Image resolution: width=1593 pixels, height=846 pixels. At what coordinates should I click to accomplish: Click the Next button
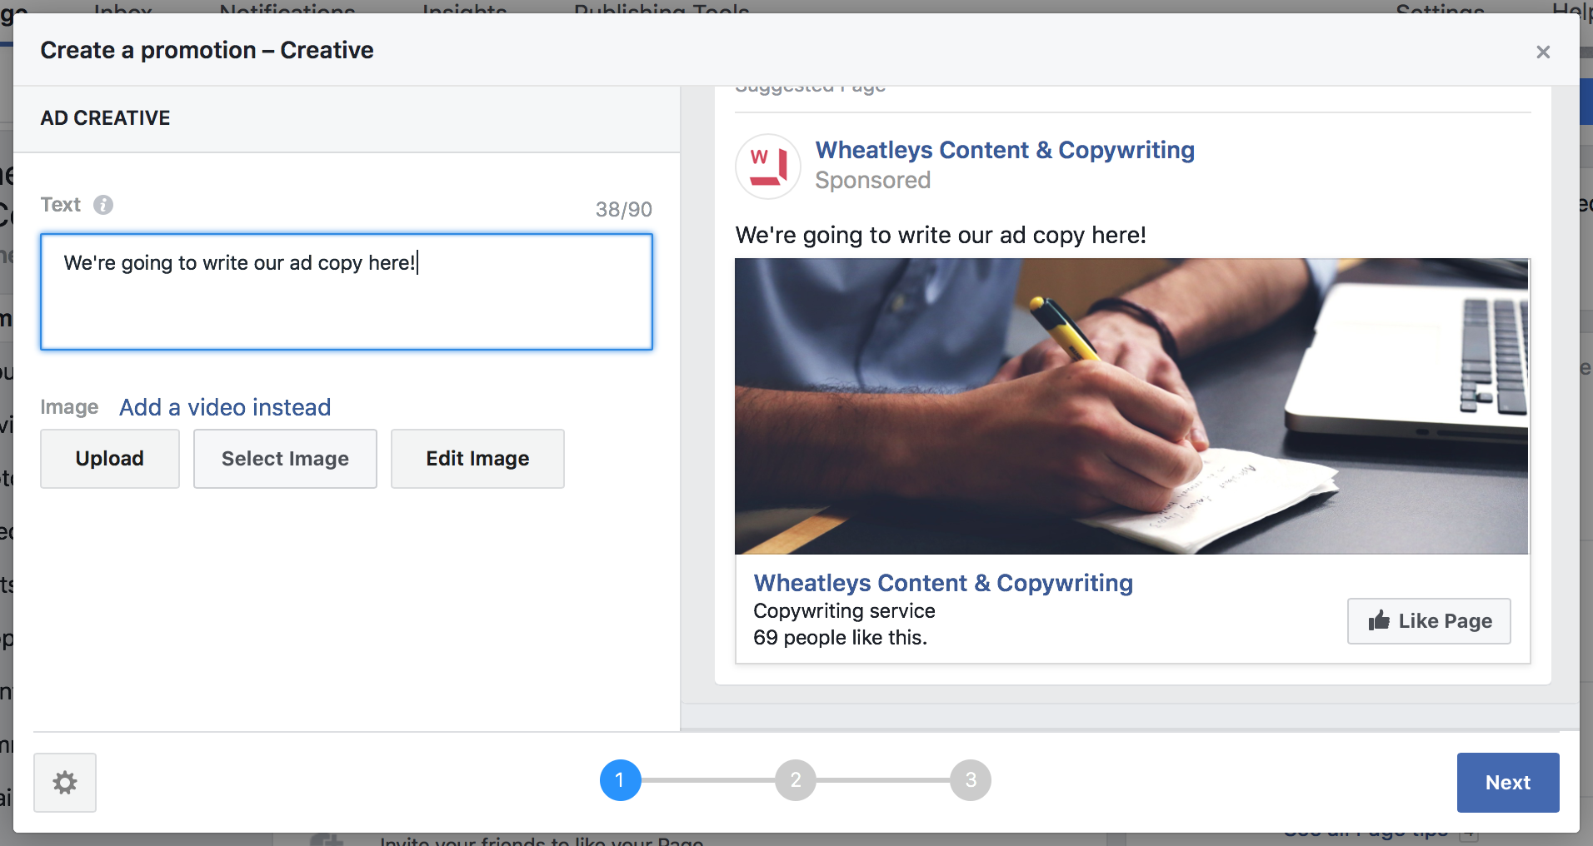click(1508, 783)
